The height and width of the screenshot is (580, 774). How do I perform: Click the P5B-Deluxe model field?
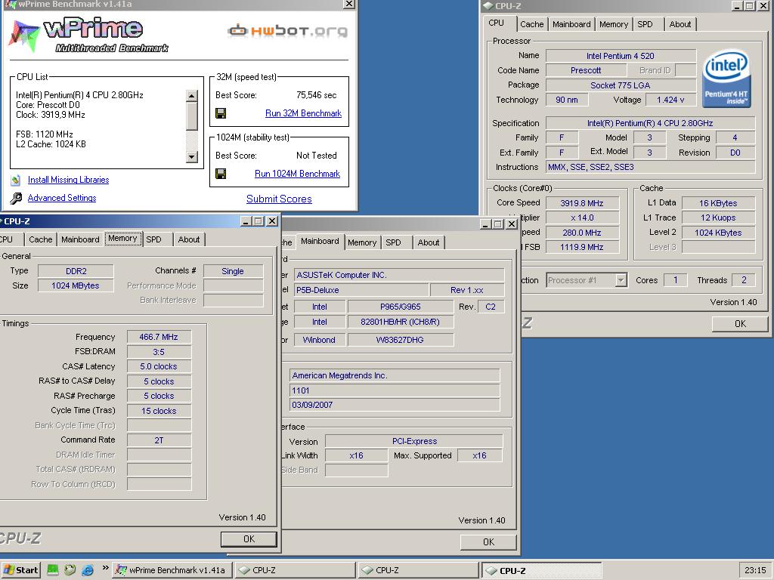(x=361, y=290)
